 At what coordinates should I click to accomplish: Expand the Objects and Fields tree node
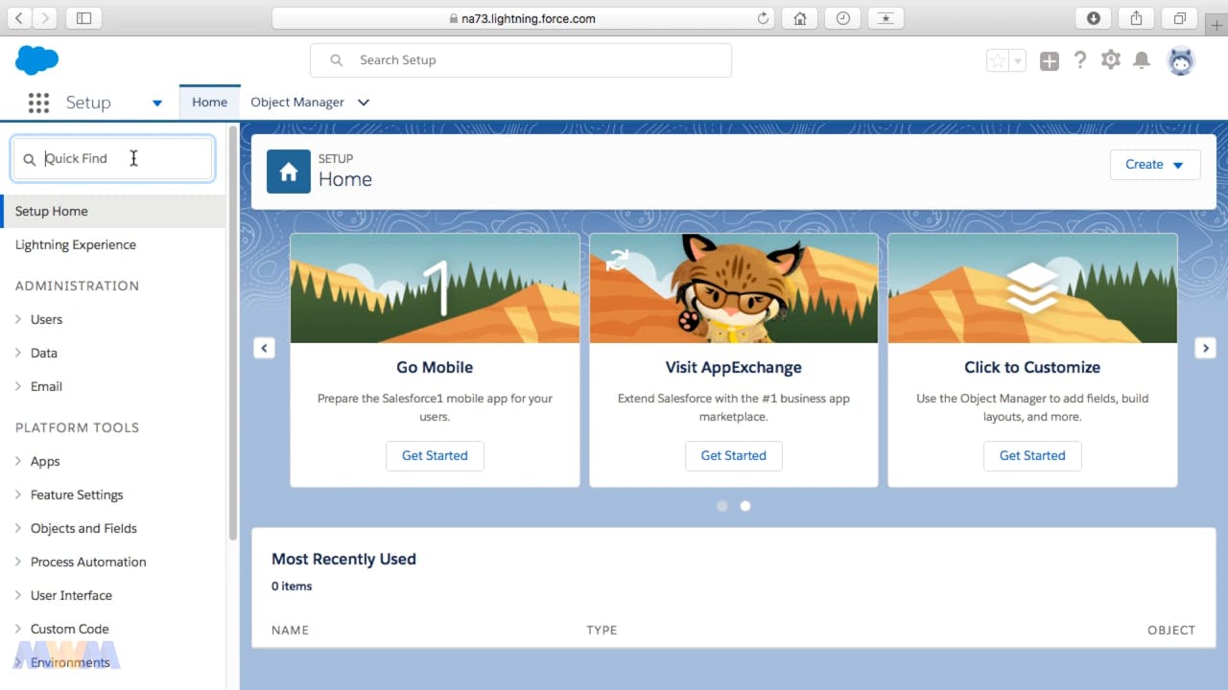tap(18, 528)
